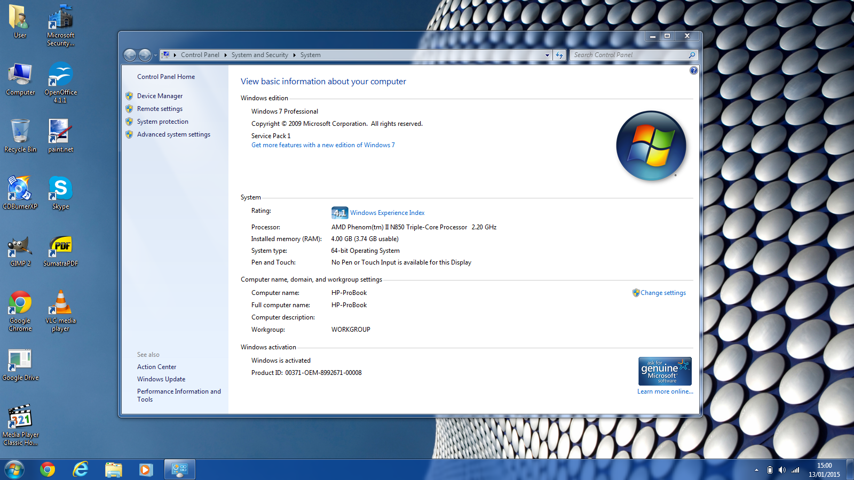Open Action Center link
This screenshot has width=854, height=480.
(x=156, y=367)
